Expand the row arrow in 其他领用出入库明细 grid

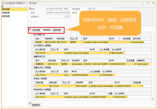point(34,97)
